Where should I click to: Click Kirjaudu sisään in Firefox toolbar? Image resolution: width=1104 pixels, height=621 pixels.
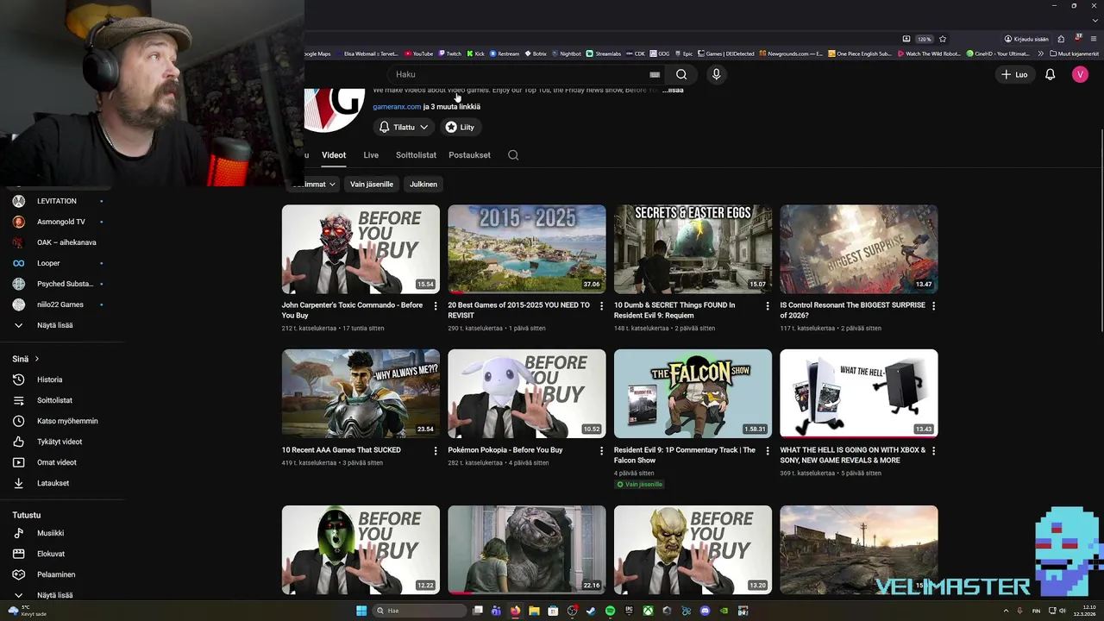(x=1026, y=39)
